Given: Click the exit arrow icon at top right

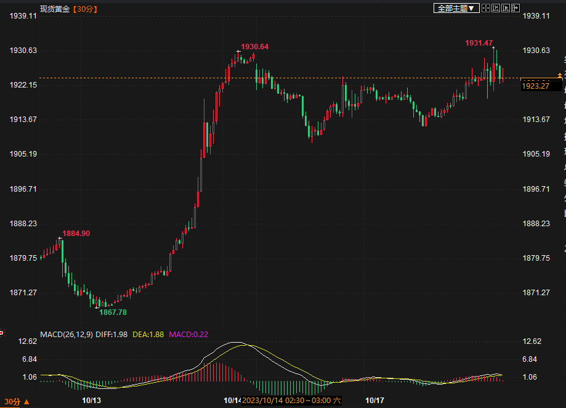Looking at the screenshot, I should point(515,8).
